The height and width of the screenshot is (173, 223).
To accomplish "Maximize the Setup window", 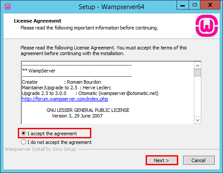I will [x=194, y=5].
